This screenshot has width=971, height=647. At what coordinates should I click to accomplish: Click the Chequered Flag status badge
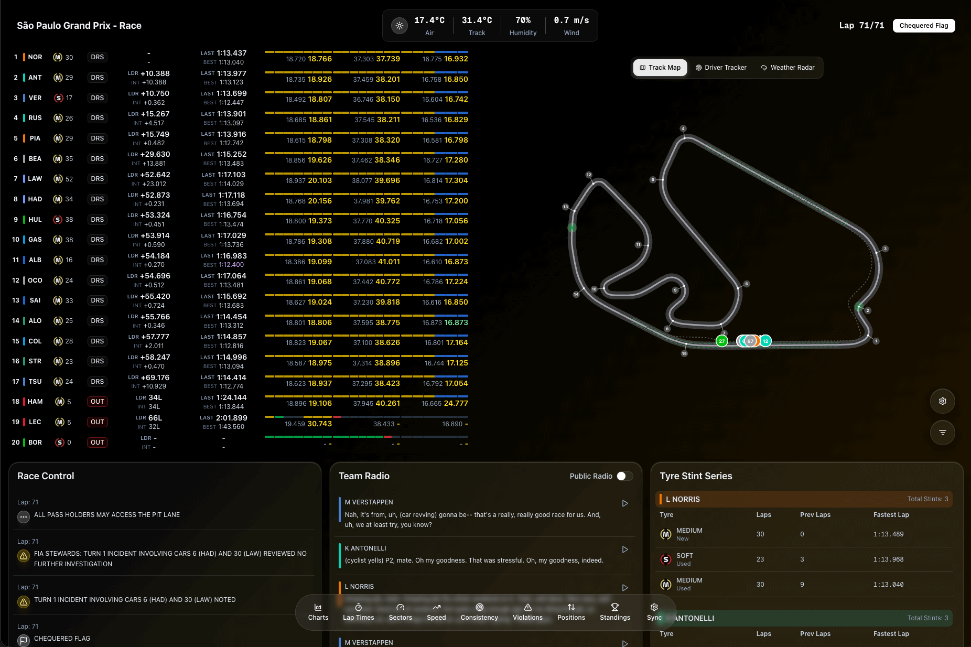coord(924,26)
